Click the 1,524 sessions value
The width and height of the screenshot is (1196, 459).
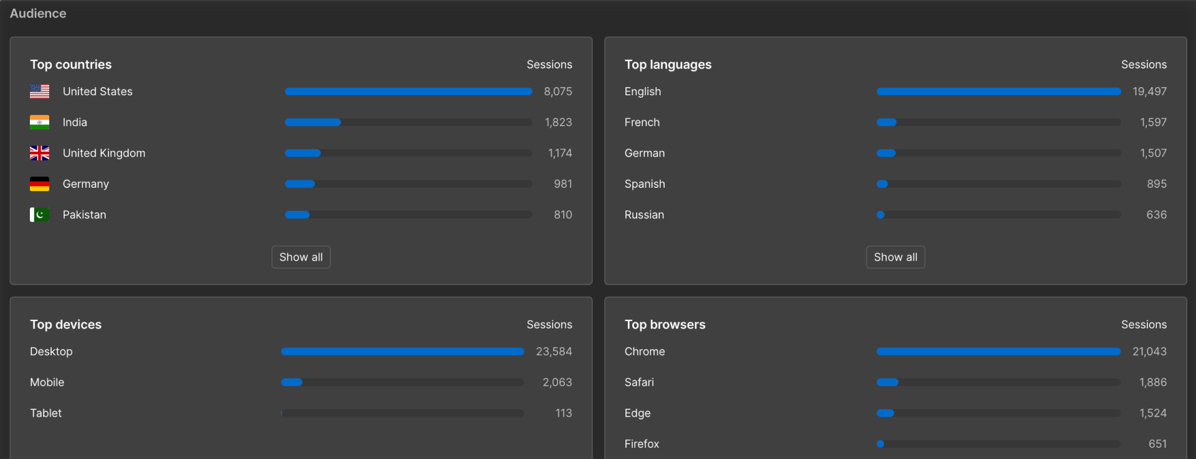point(1153,413)
